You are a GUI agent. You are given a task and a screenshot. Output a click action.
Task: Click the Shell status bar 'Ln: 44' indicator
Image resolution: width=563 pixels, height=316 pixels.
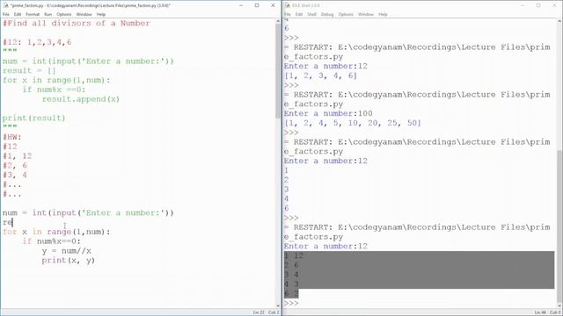tap(540, 312)
